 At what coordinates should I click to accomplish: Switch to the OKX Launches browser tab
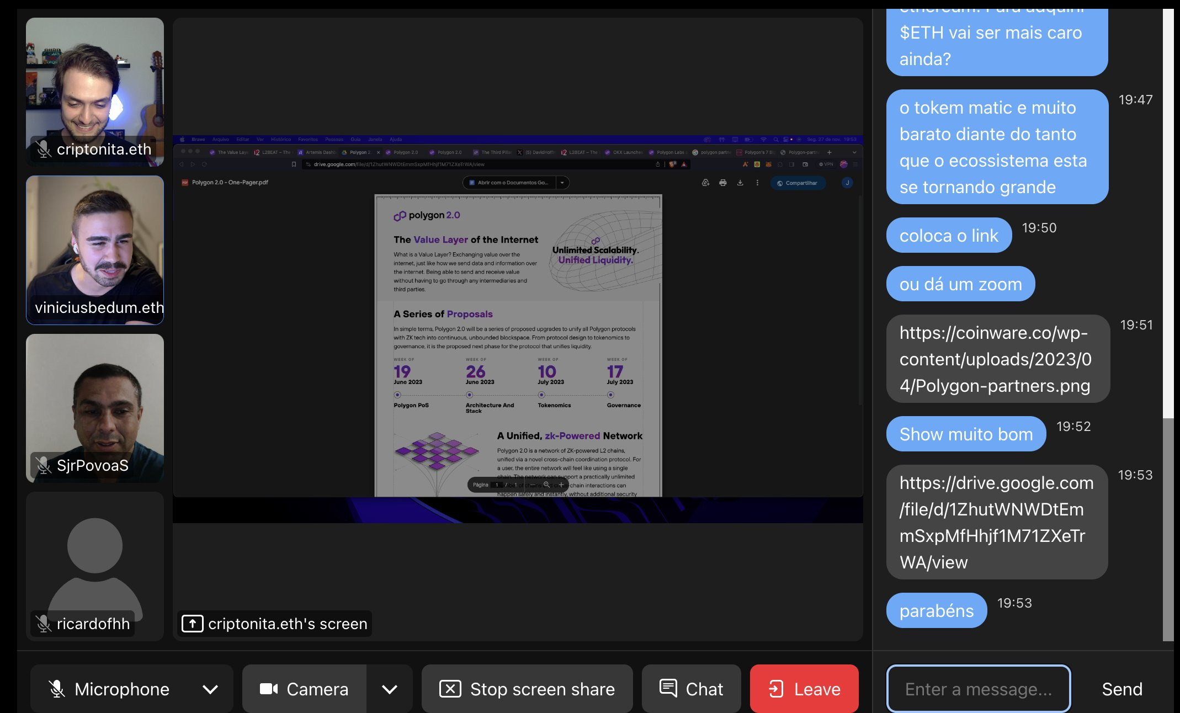point(624,152)
